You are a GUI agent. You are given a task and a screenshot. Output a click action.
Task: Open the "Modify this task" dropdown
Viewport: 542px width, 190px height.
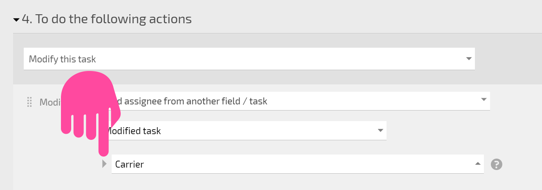click(x=249, y=59)
